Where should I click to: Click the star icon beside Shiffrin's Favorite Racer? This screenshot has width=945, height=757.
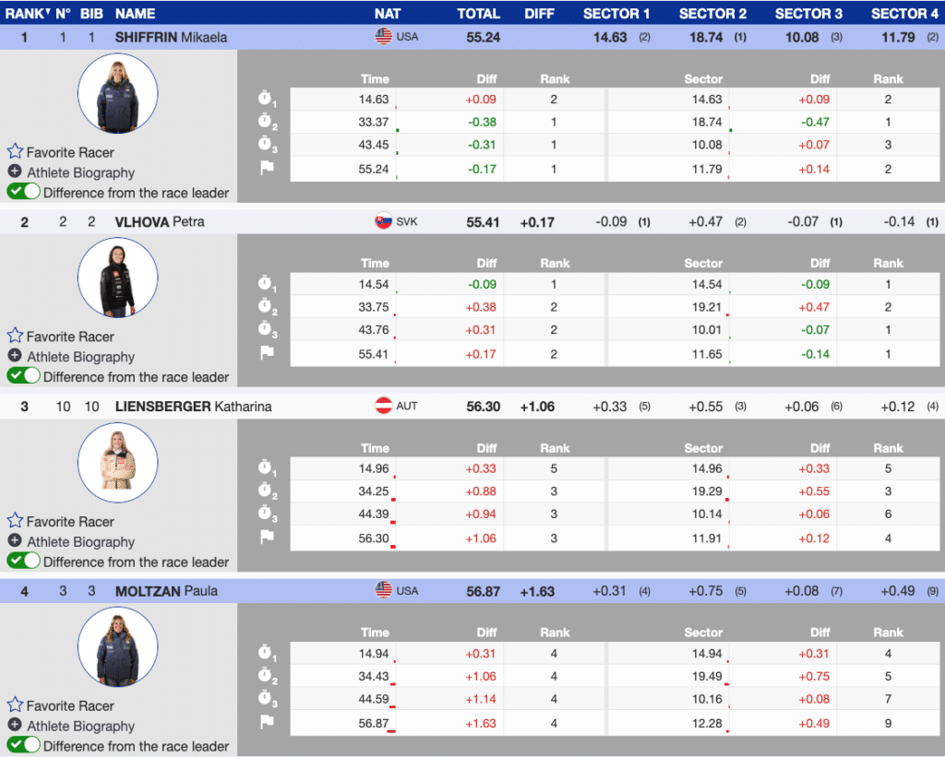(x=15, y=152)
